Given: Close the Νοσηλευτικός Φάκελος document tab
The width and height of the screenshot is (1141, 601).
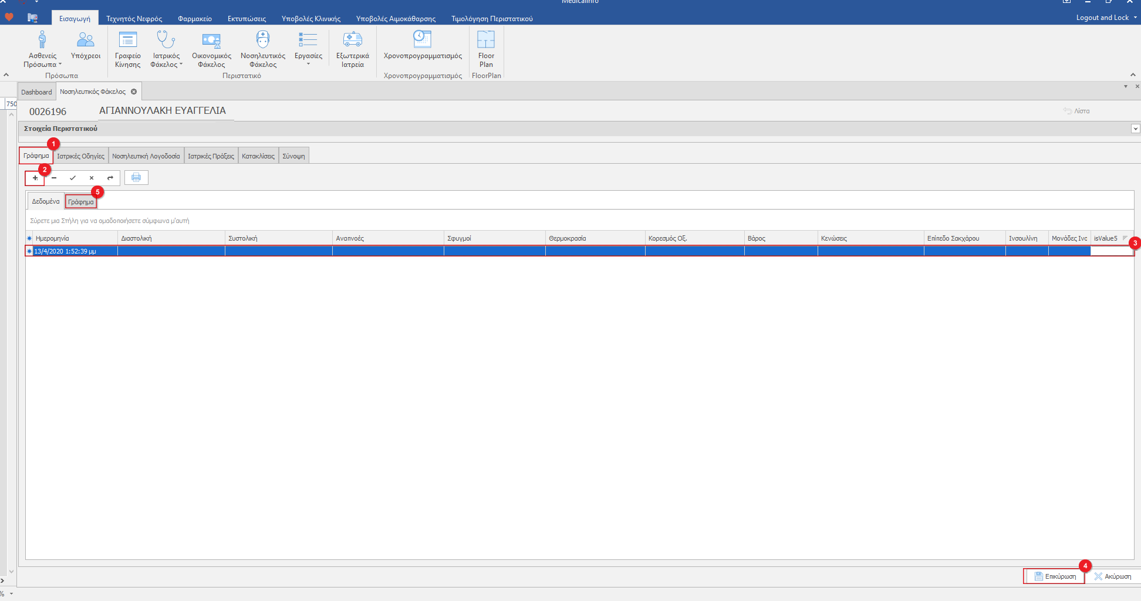Looking at the screenshot, I should pos(134,92).
